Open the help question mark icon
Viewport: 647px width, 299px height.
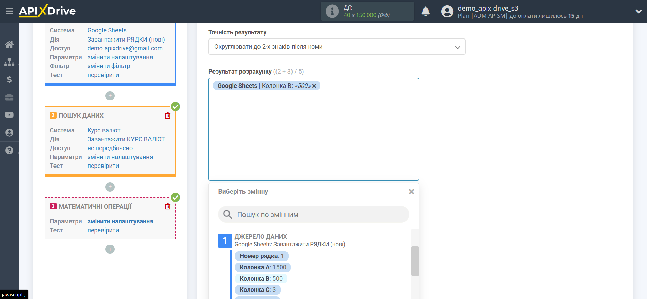coord(9,151)
